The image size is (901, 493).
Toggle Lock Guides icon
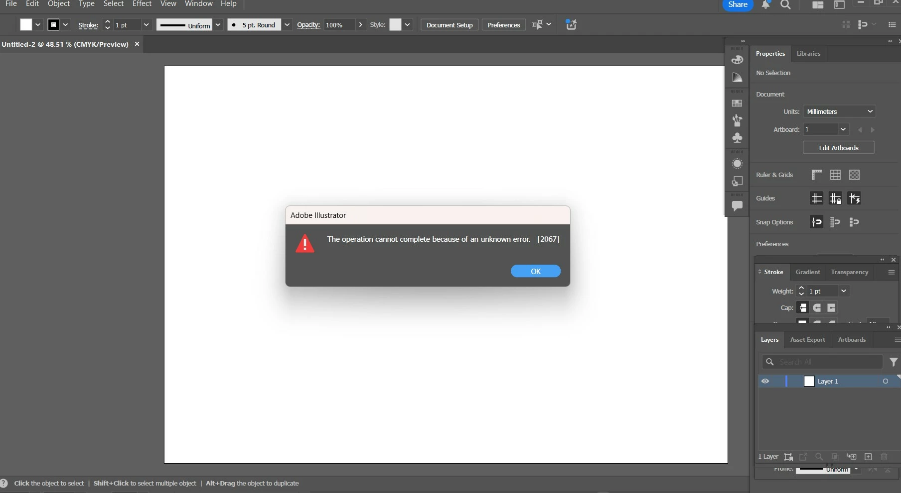pyautogui.click(x=836, y=198)
